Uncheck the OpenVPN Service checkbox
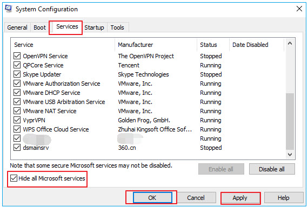Screen dimensions: 308x208 click(x=17, y=56)
